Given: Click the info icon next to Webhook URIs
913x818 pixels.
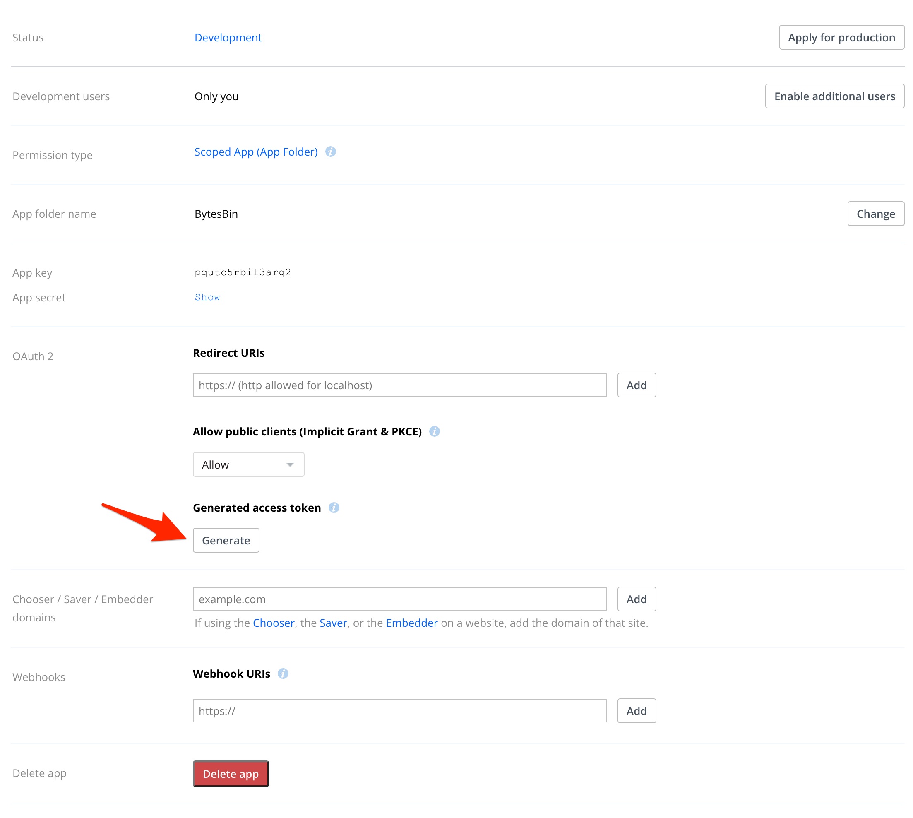Looking at the screenshot, I should (283, 674).
